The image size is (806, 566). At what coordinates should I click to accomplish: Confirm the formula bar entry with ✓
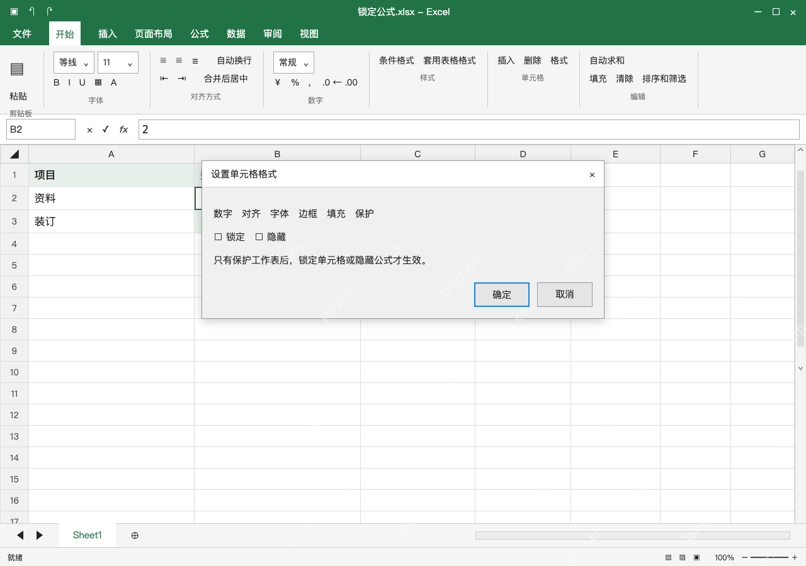click(106, 129)
